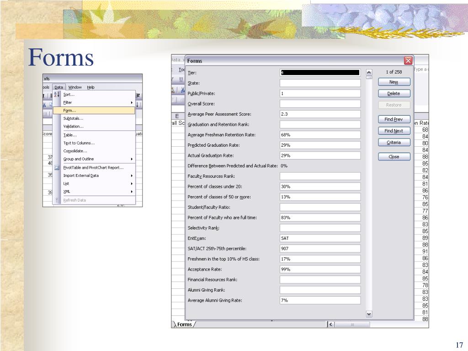This screenshot has width=468, height=351.
Task: Click the EntExam field showing SAT
Action: click(320, 238)
